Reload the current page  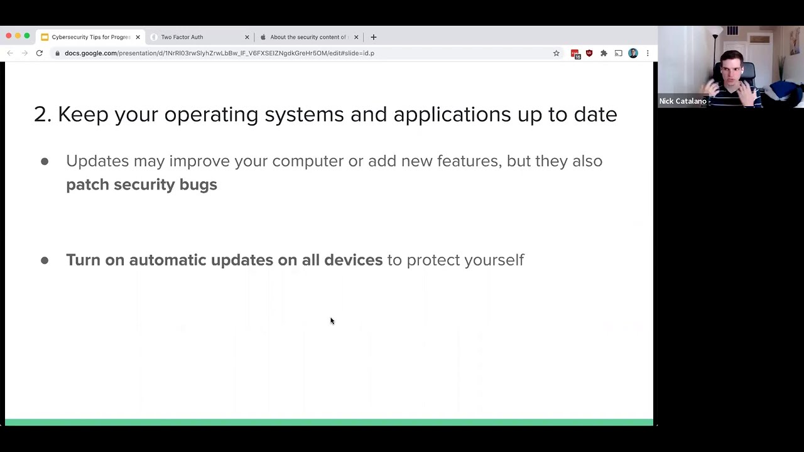click(39, 53)
